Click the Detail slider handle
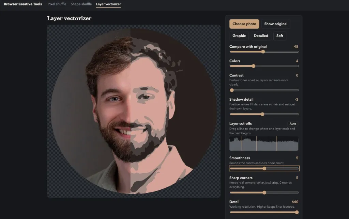Screen dimensions: 349x219 click(297, 212)
